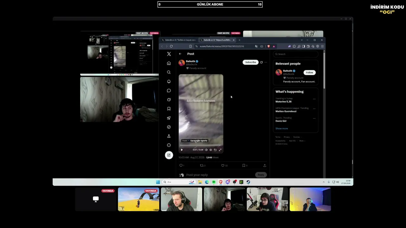Open Bookmarks in the X sidebar

click(x=169, y=109)
